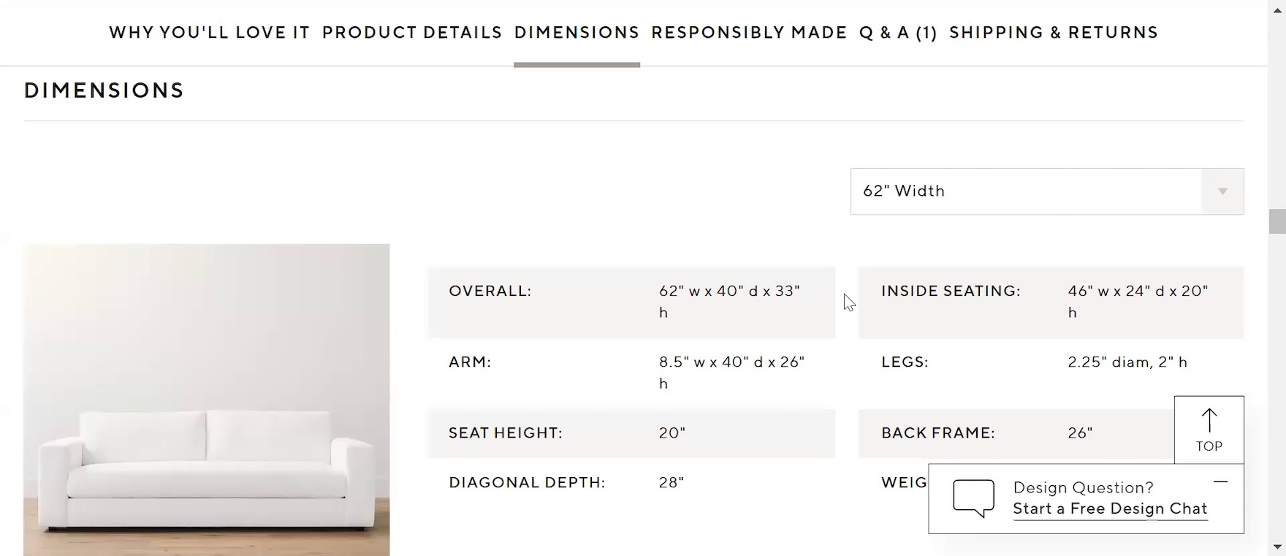Open the Product Details tab

[412, 33]
